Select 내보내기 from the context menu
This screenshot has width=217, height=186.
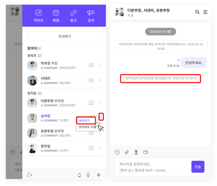(x=84, y=121)
